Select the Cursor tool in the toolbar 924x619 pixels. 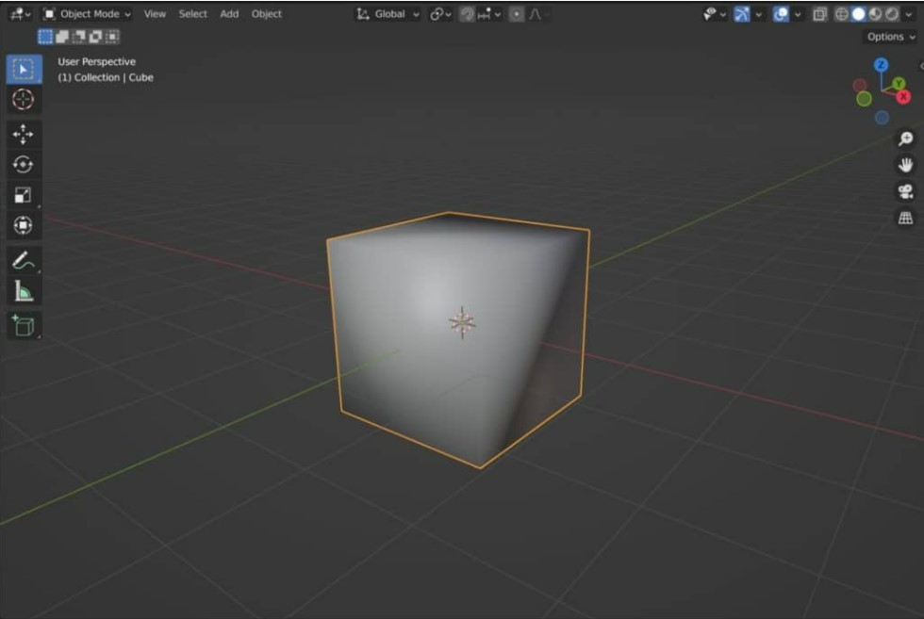24,100
